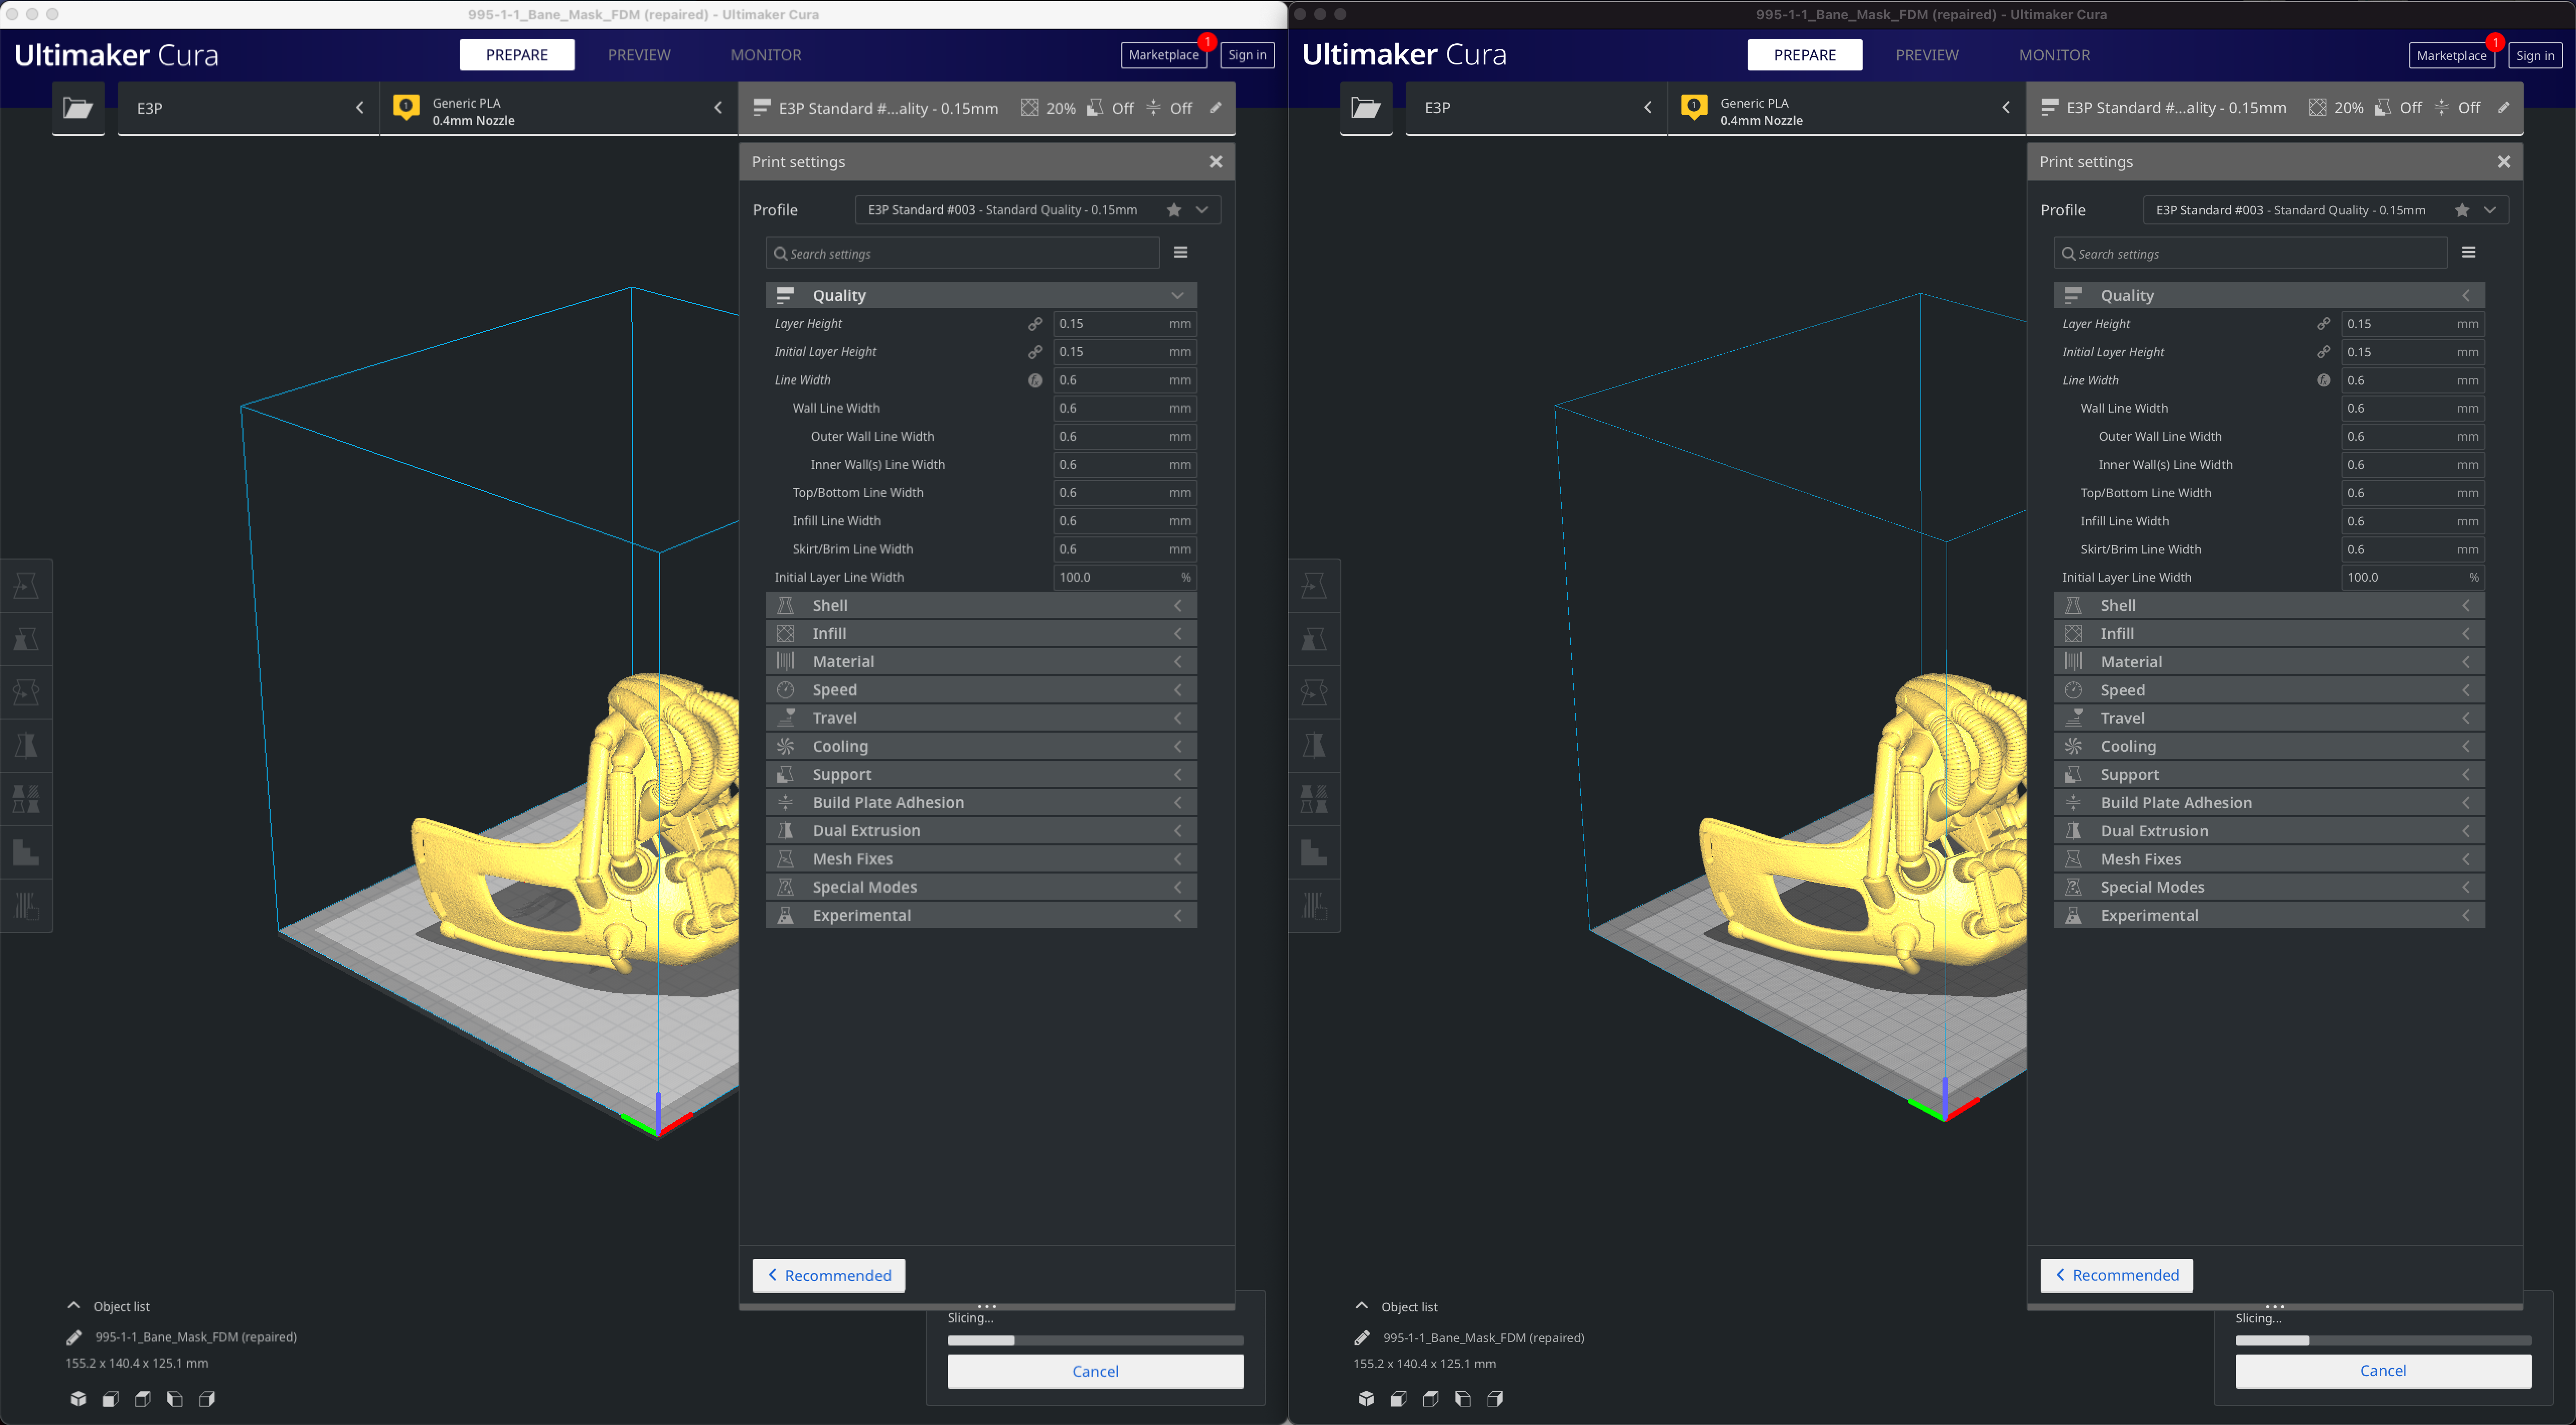Select the Rotate tool in left window sidebar
The height and width of the screenshot is (1425, 2576).
[x=26, y=692]
